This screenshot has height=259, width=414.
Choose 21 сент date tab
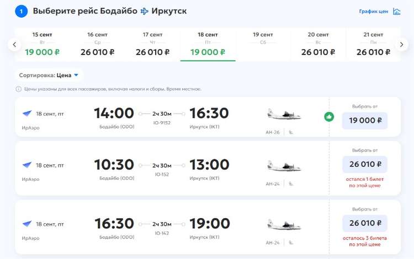click(373, 45)
